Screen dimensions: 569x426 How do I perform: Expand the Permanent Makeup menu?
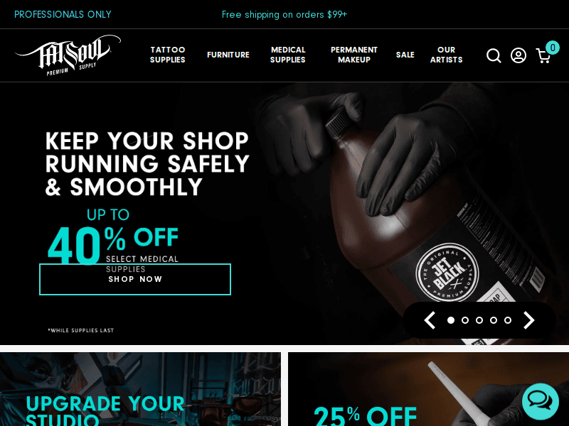pyautogui.click(x=354, y=55)
